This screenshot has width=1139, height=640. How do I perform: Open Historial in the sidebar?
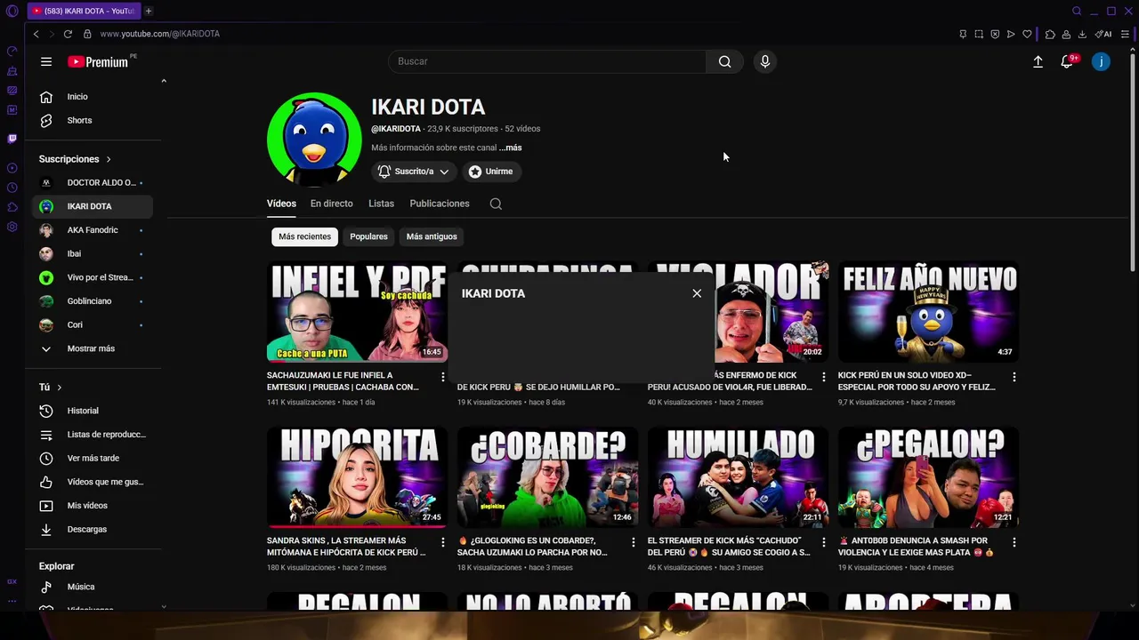[x=93, y=411]
